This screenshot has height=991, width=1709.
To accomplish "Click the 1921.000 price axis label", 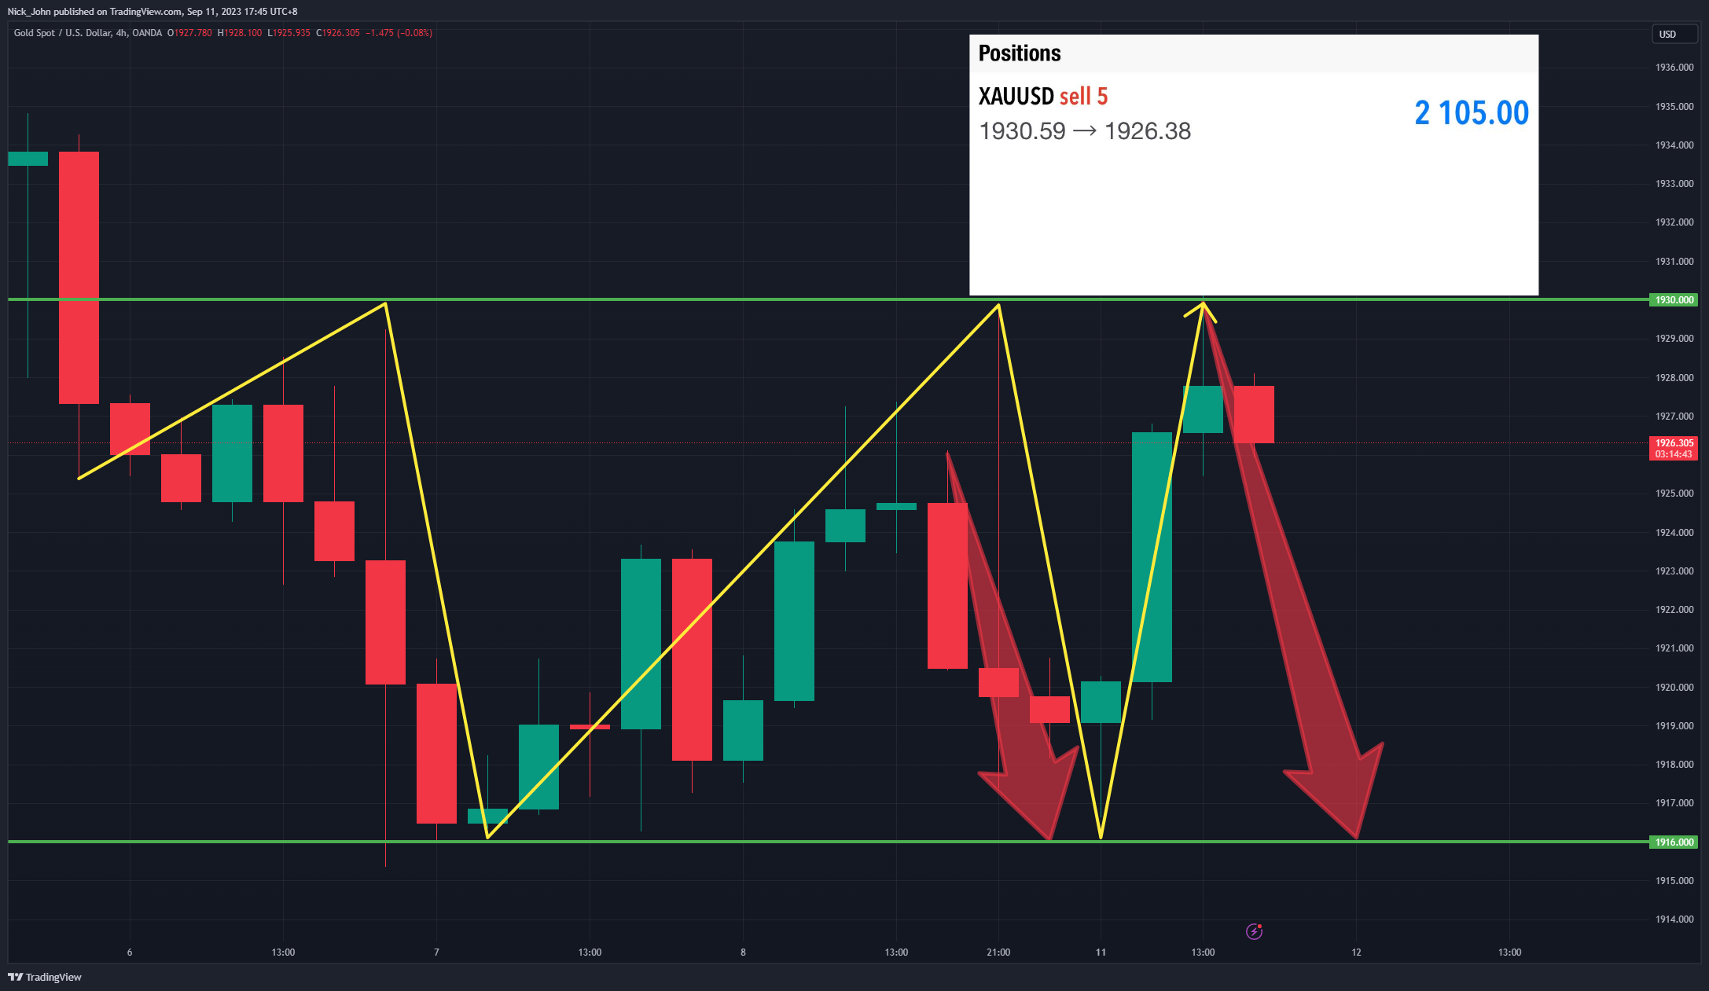I will [1674, 648].
